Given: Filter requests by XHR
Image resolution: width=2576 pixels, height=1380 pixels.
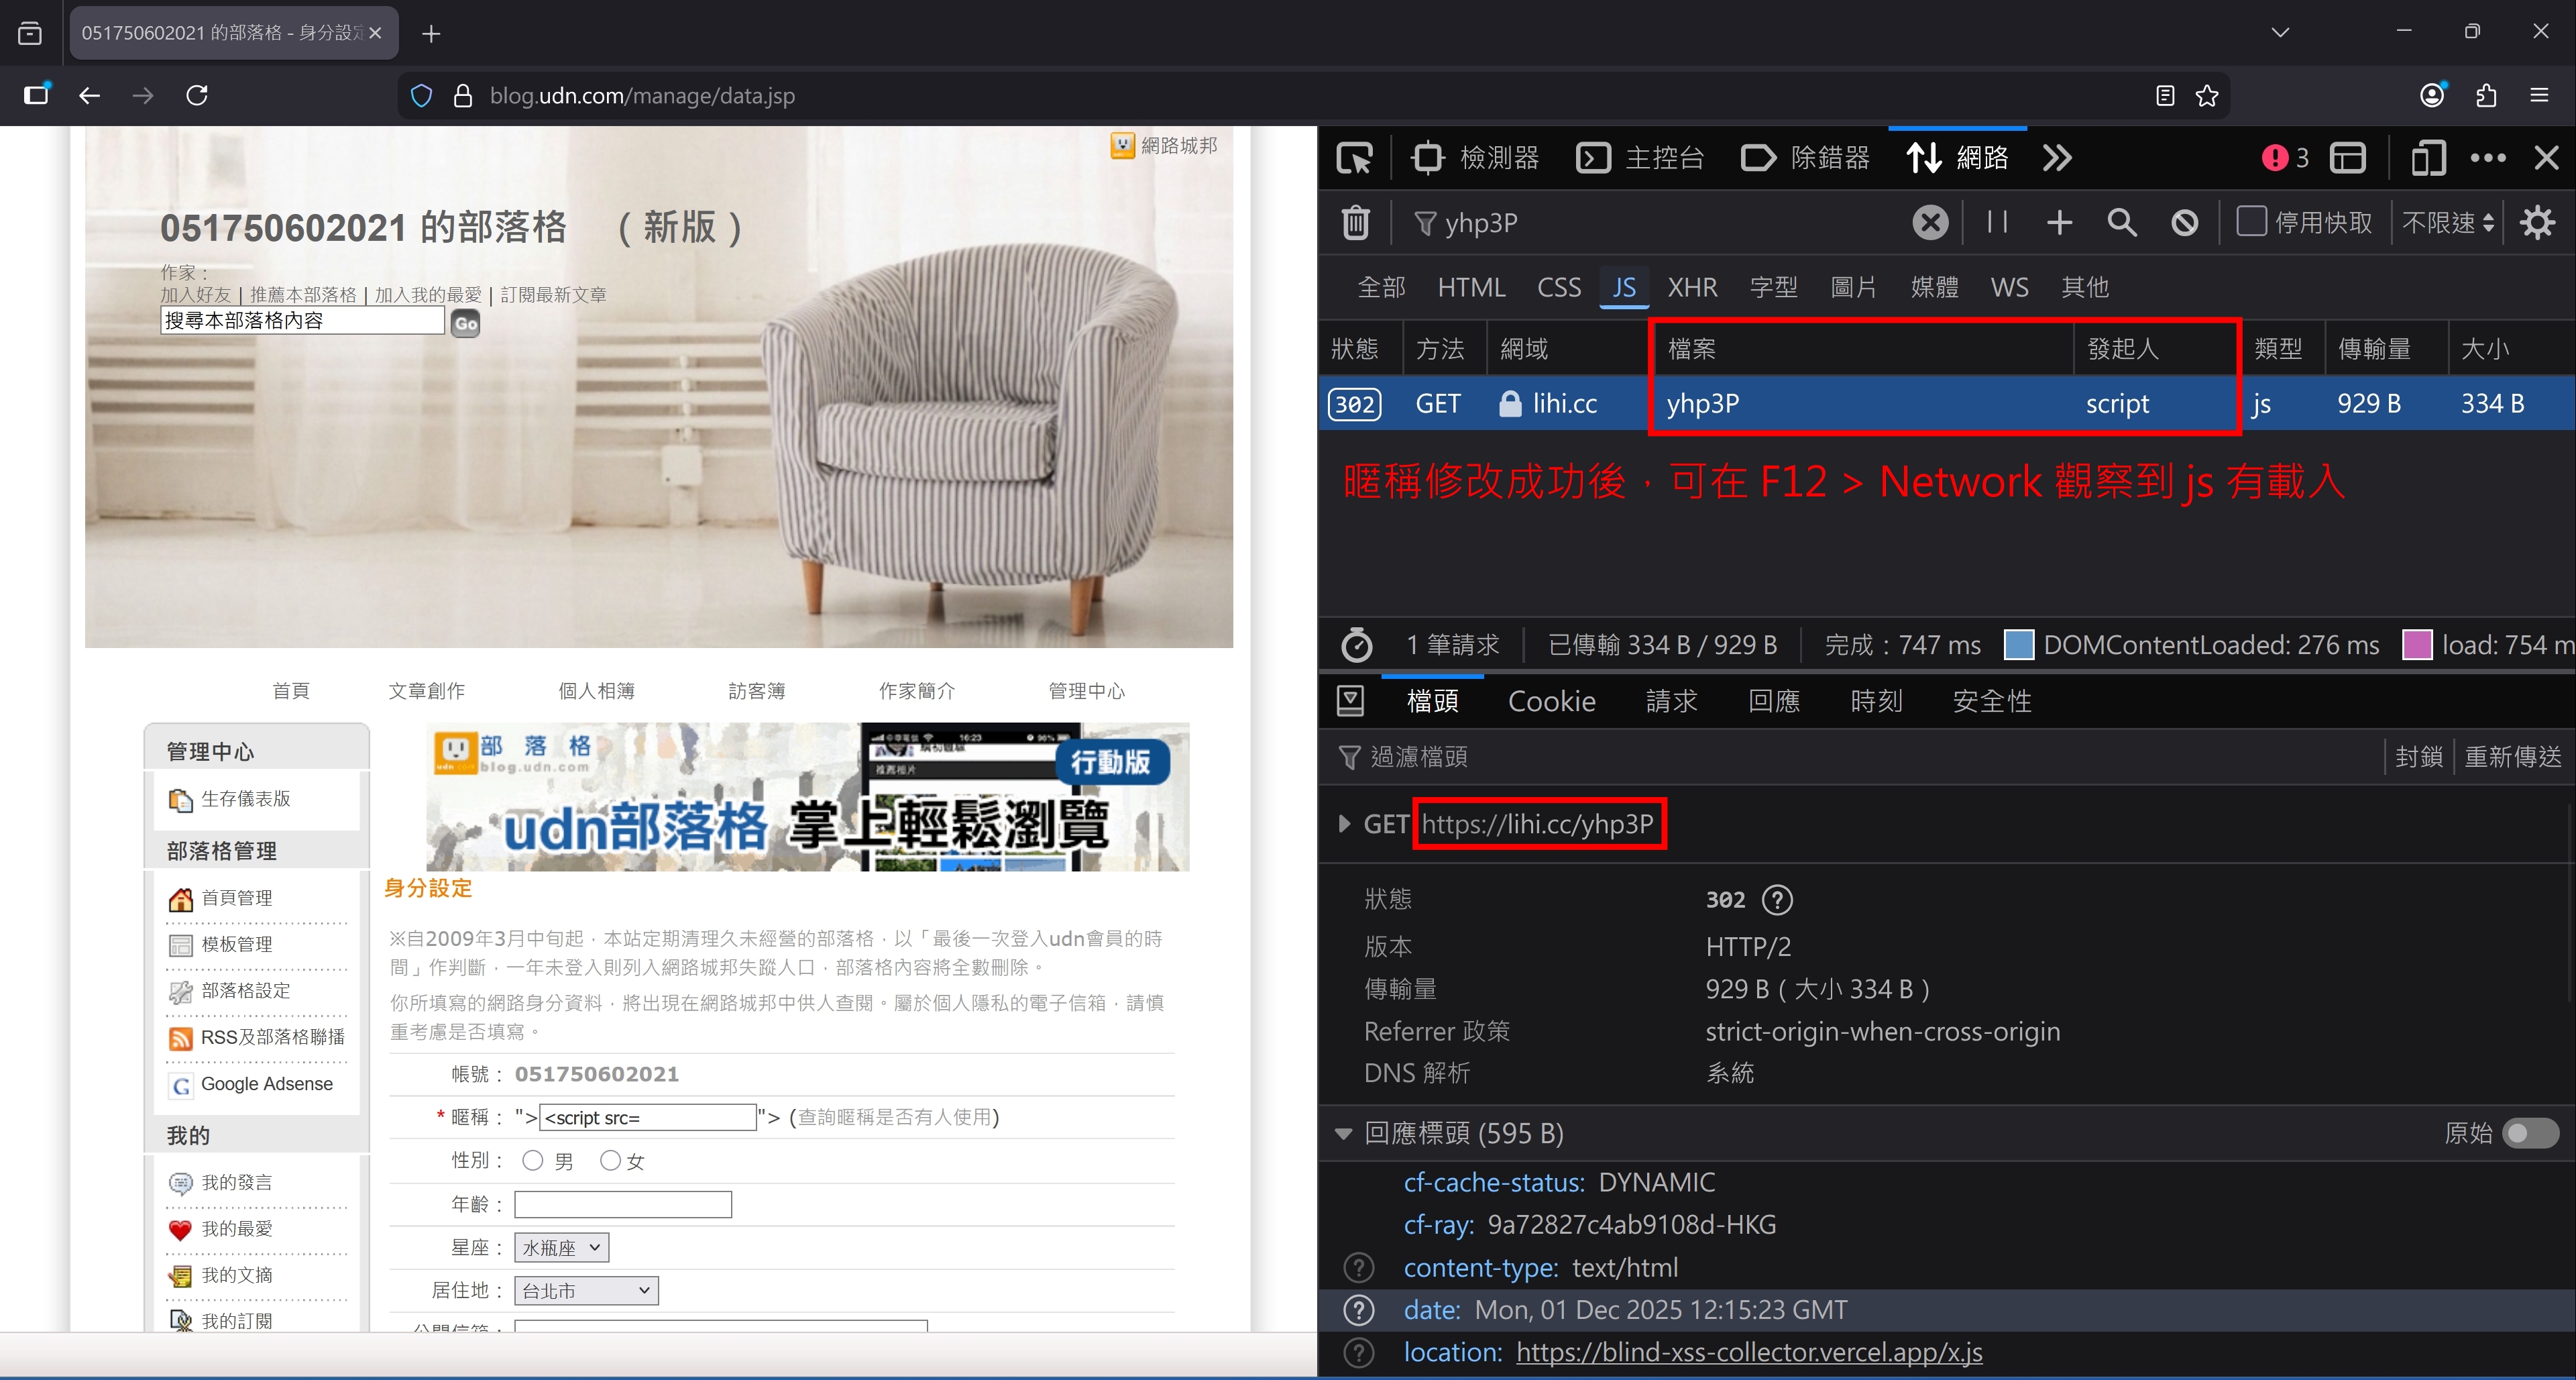Looking at the screenshot, I should tap(1692, 288).
